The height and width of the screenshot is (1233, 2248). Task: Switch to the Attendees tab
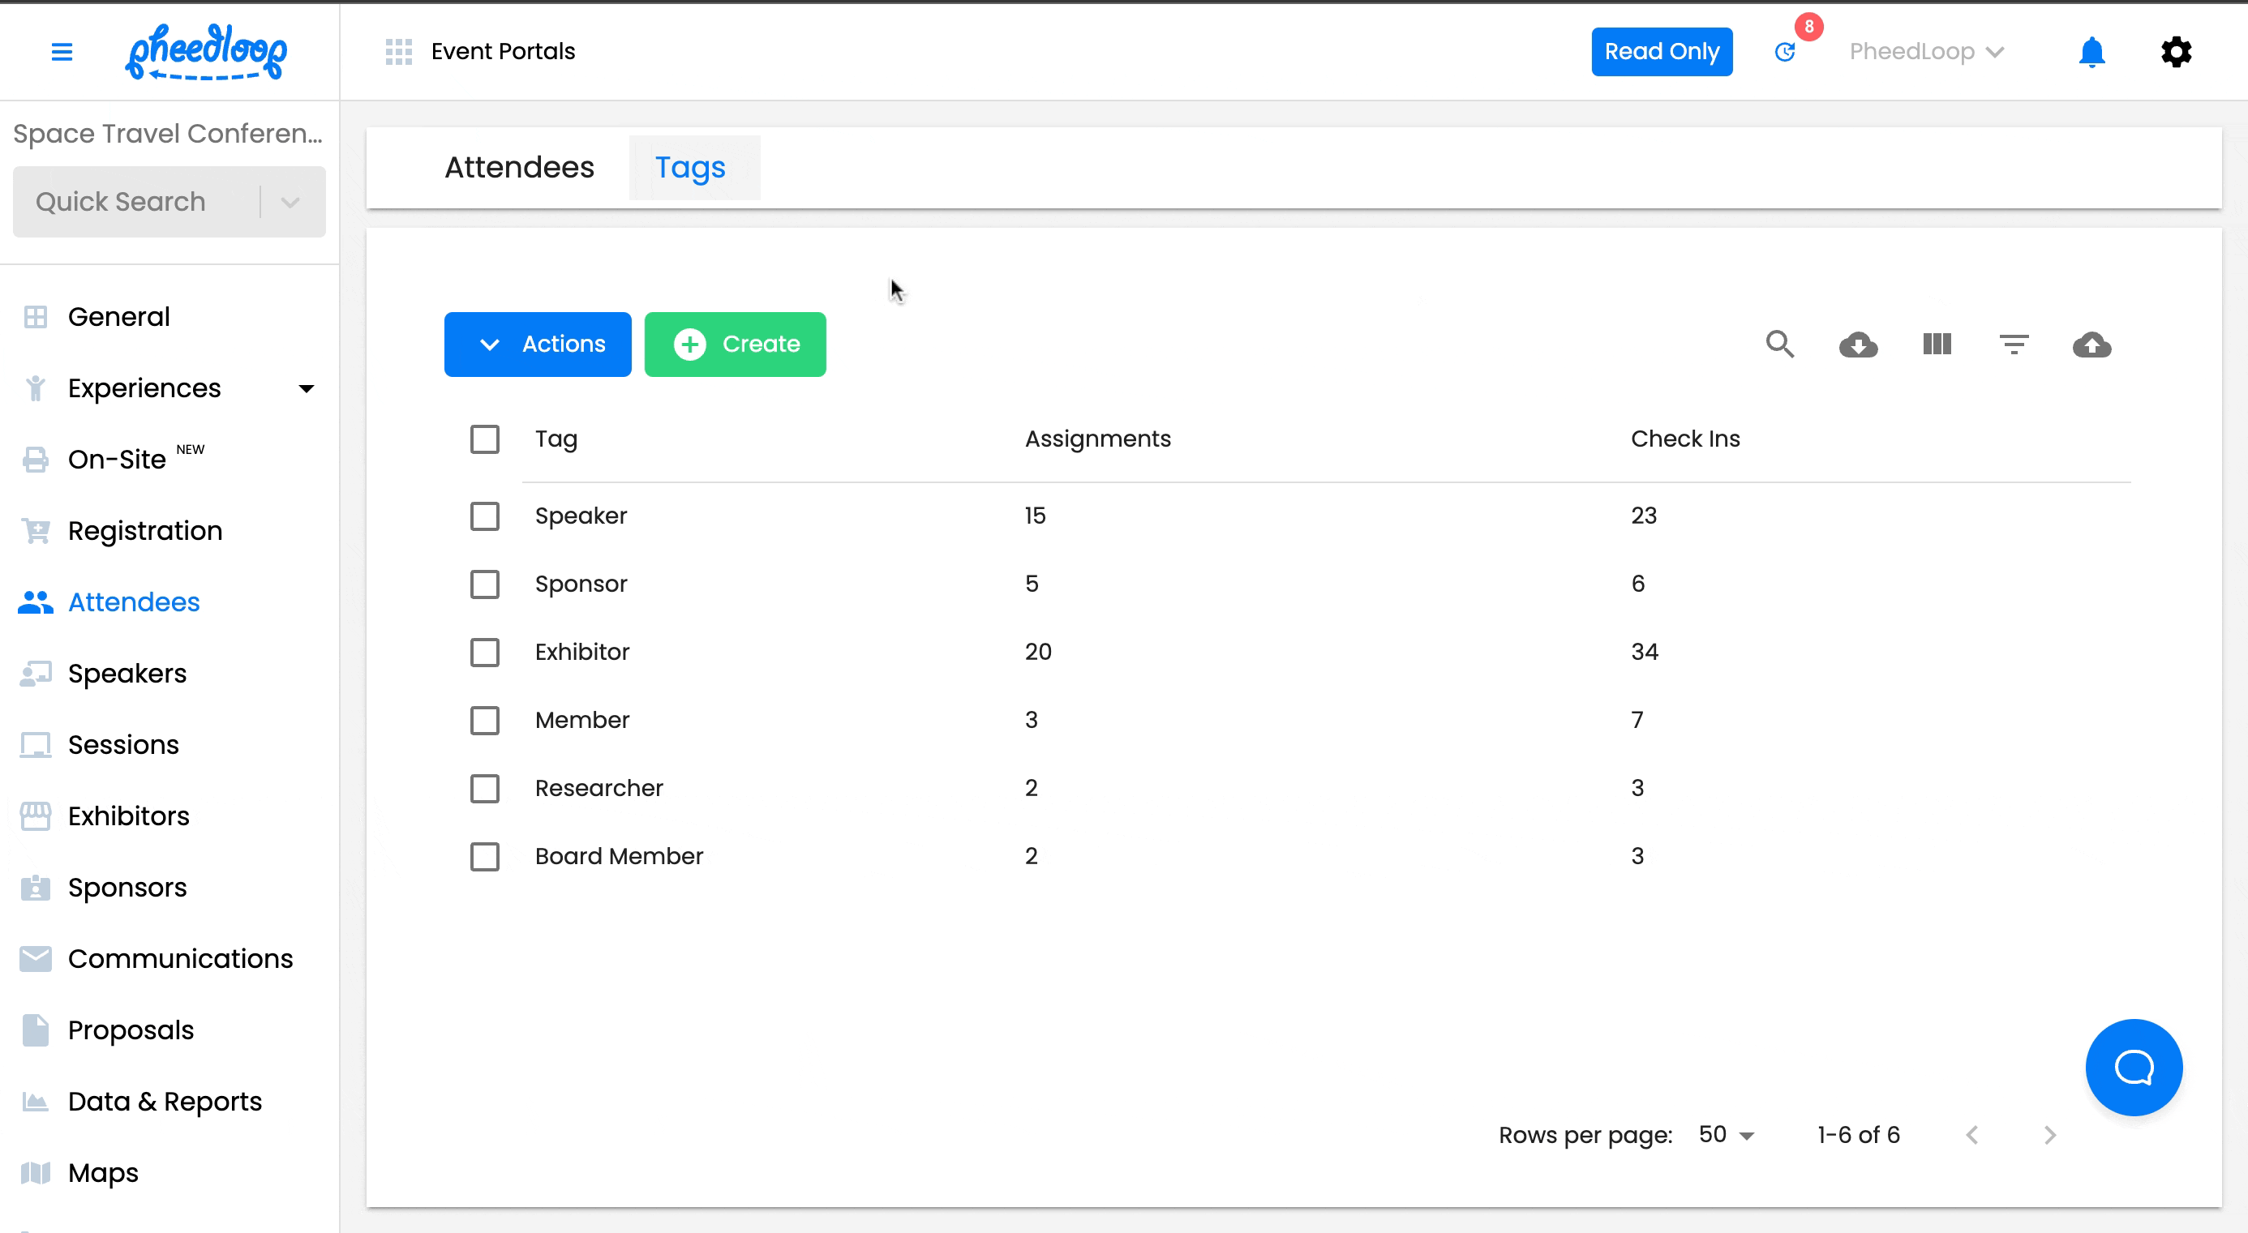[519, 168]
